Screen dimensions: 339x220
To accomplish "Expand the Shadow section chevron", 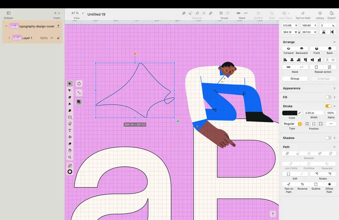I will pos(334,138).
